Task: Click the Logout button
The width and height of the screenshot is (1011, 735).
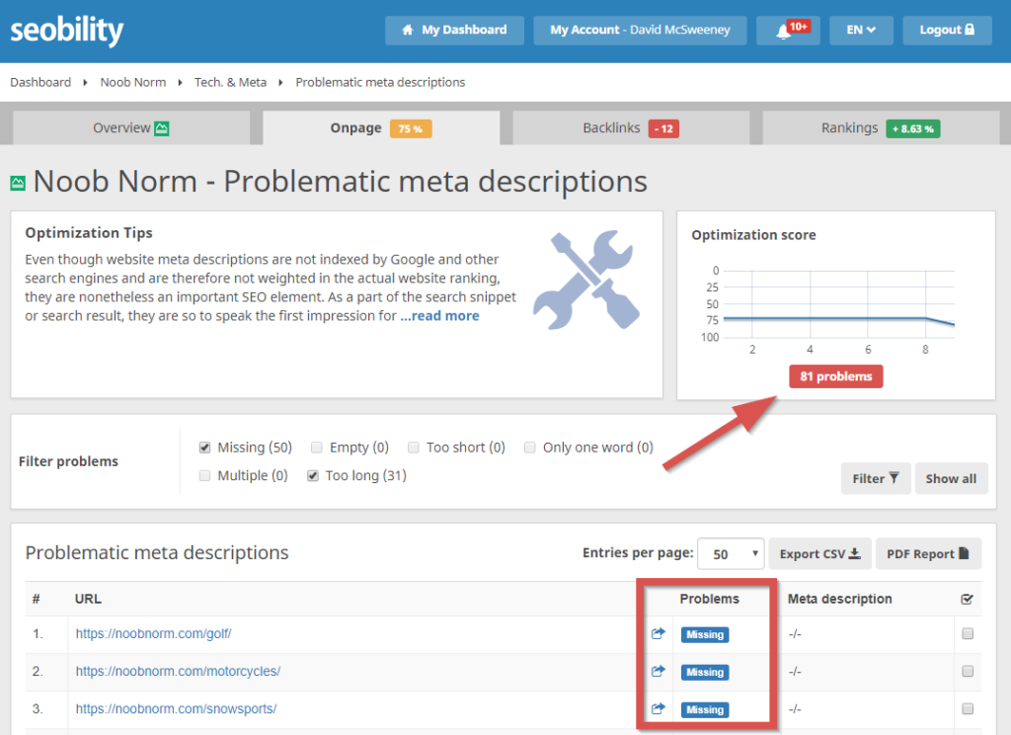Action: tap(947, 30)
